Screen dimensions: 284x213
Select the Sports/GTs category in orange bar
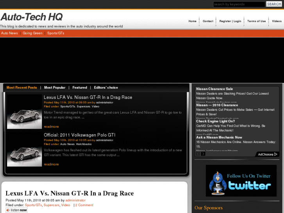[x=56, y=33]
